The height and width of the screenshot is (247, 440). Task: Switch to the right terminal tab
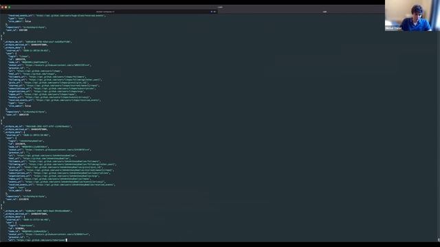pos(324,12)
